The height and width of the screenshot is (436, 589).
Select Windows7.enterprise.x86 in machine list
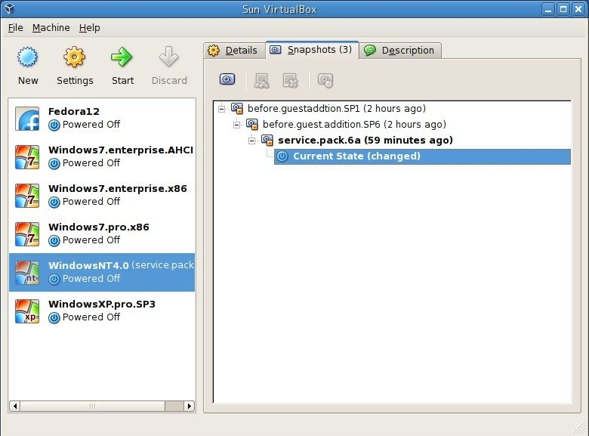(102, 196)
